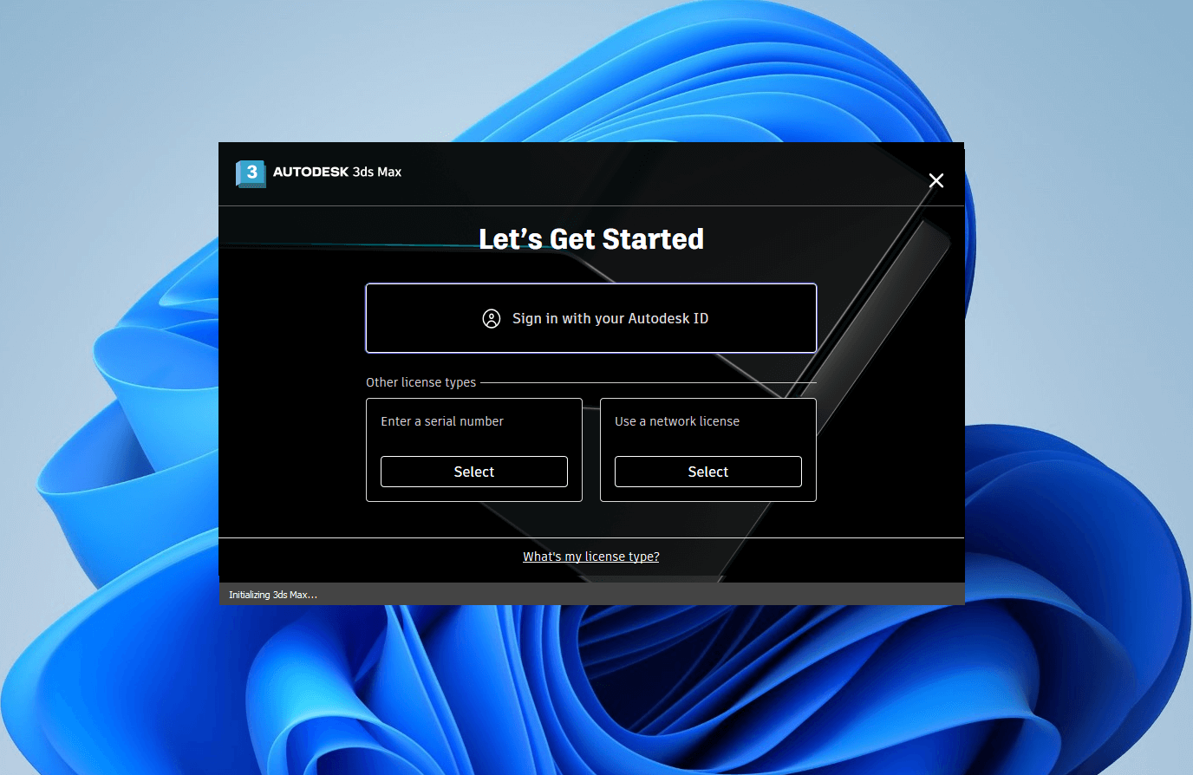Click the dialog title bar area
This screenshot has height=775, width=1193.
591,173
